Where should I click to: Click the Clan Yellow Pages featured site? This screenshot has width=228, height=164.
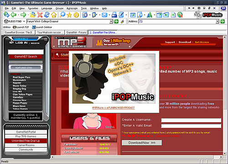coord(22,94)
